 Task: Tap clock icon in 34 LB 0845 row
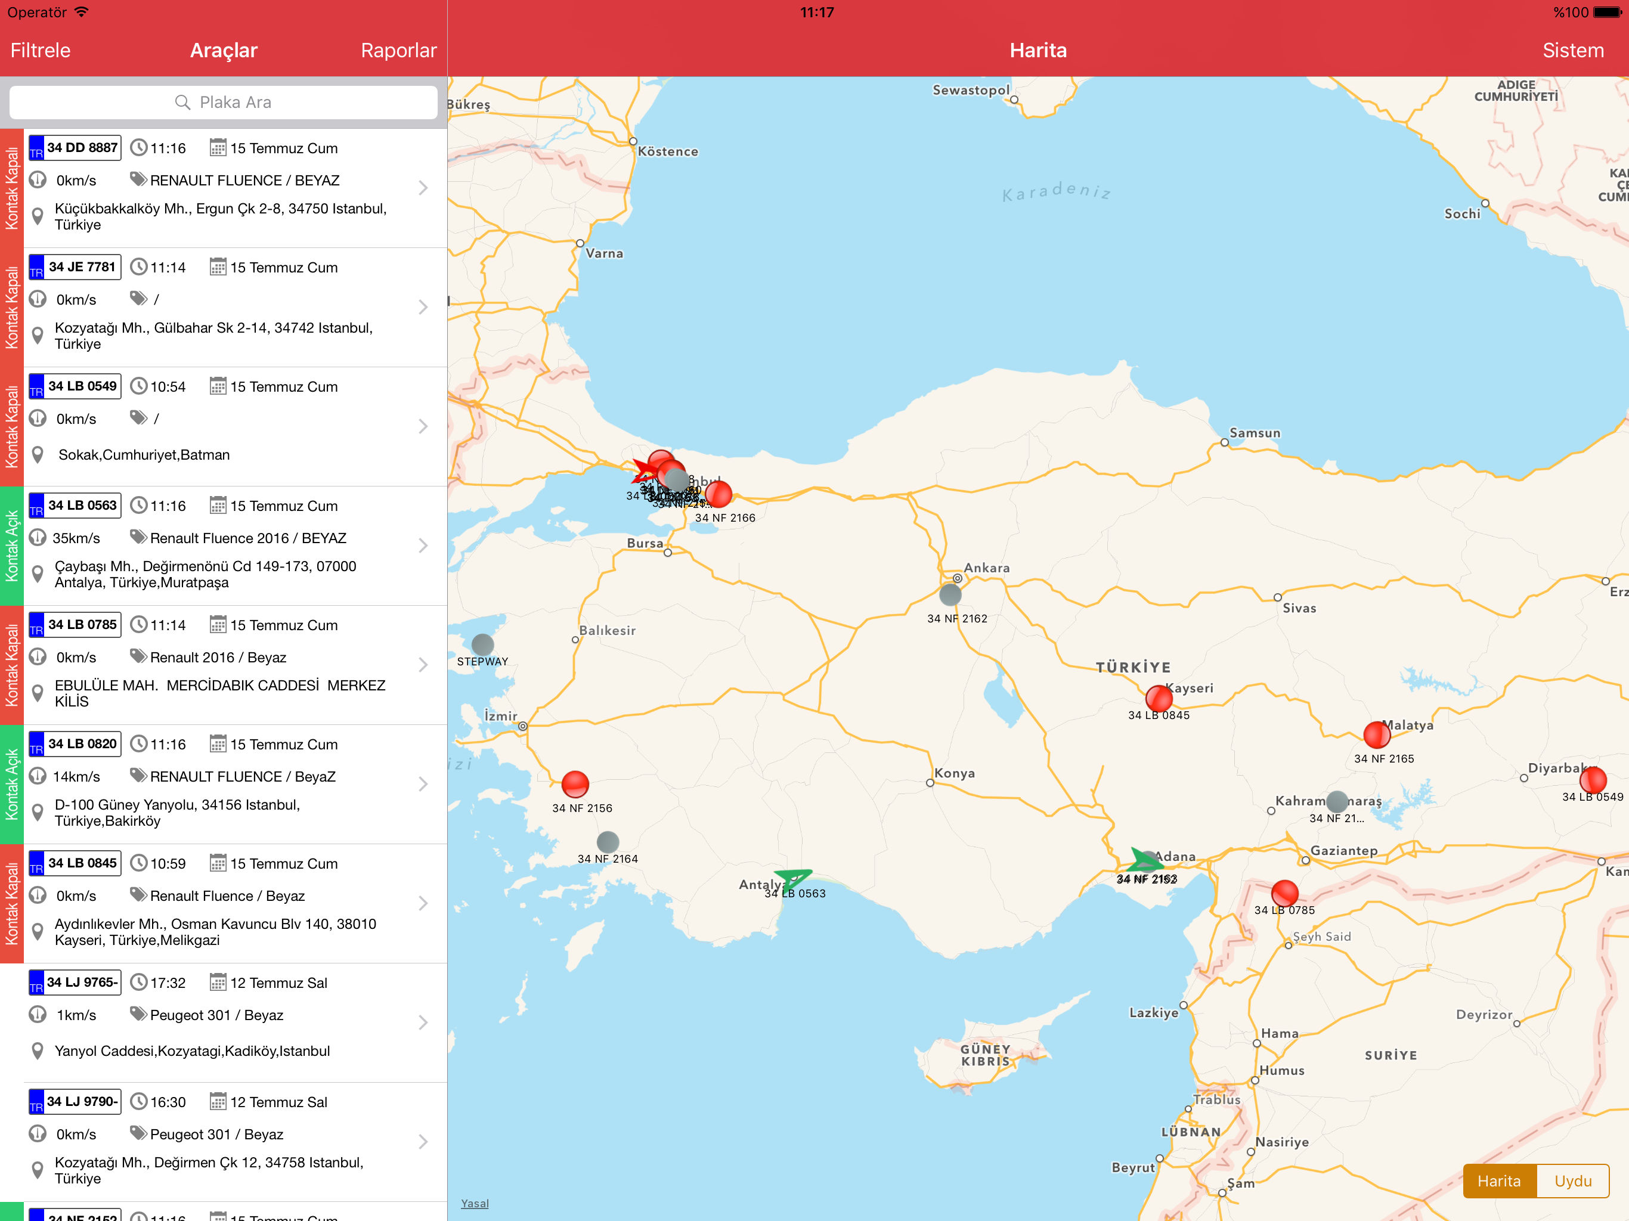(138, 863)
